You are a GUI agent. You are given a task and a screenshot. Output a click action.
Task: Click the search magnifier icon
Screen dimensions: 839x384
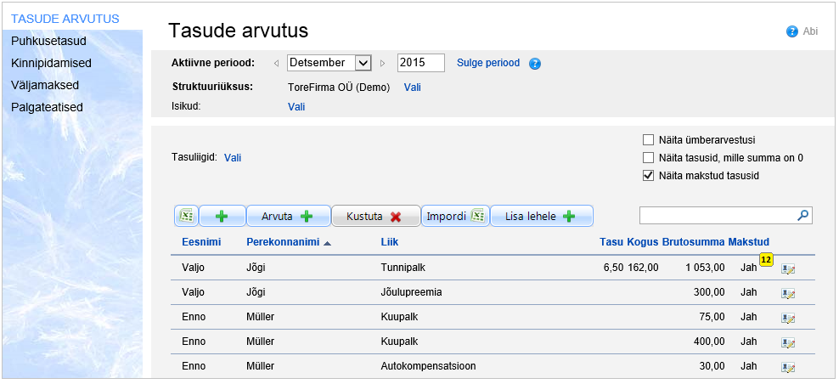(x=802, y=216)
